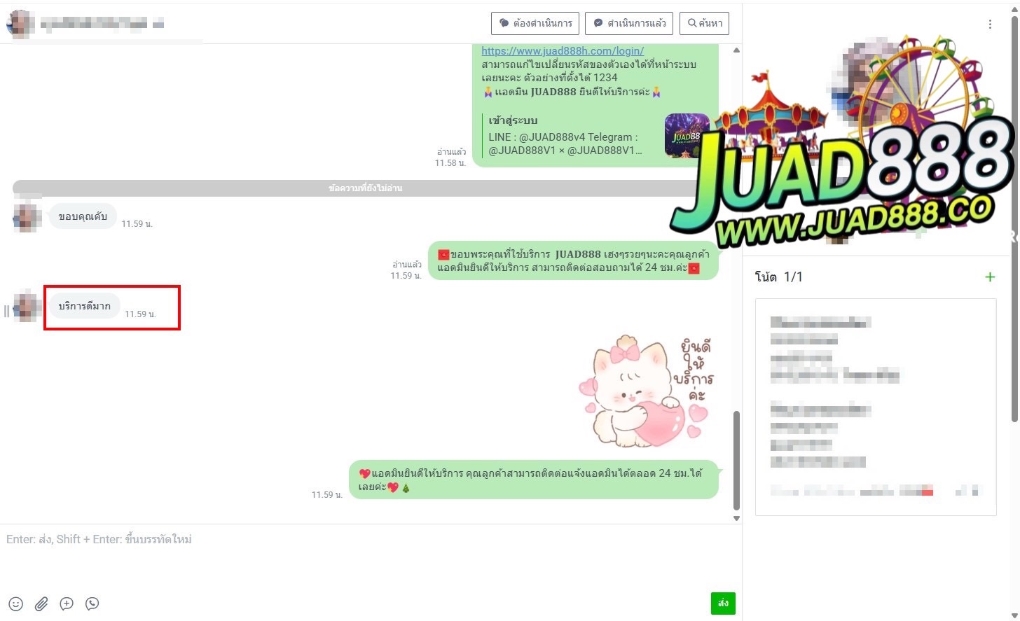The height and width of the screenshot is (621, 1020).
Task: Mark chat as ดำเนินการแล้ว
Action: pyautogui.click(x=628, y=23)
